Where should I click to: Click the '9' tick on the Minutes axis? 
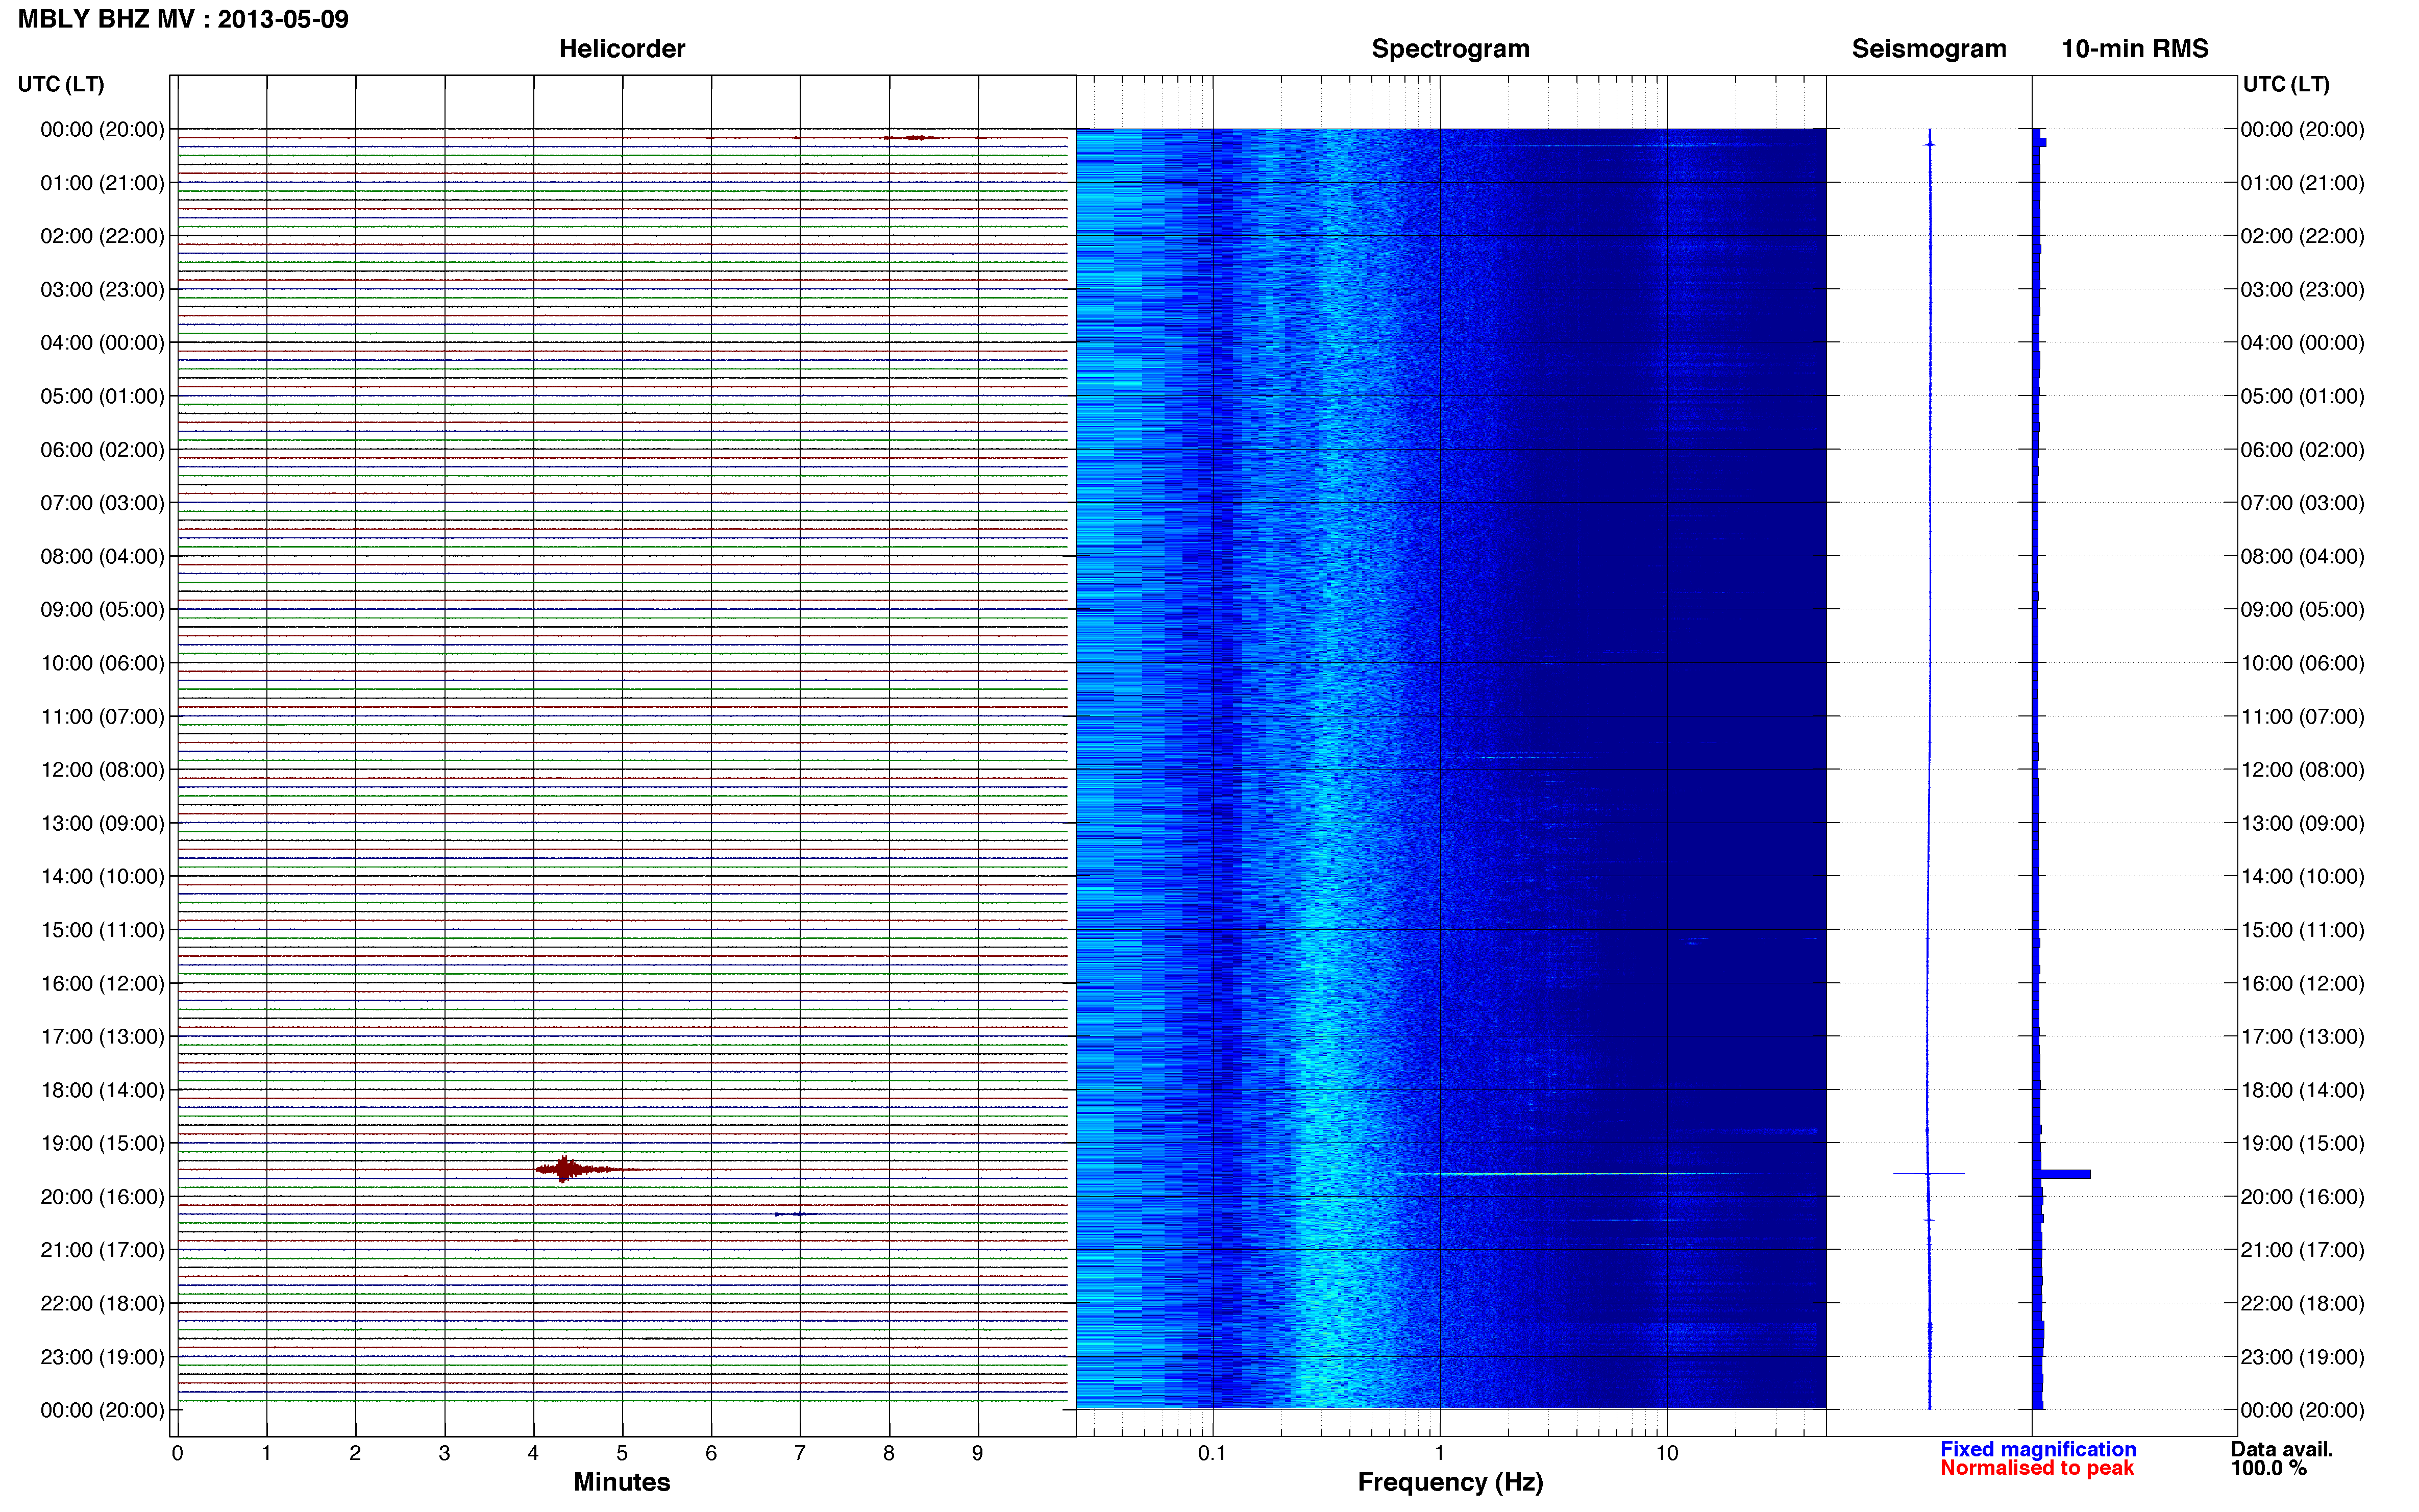click(x=978, y=1453)
